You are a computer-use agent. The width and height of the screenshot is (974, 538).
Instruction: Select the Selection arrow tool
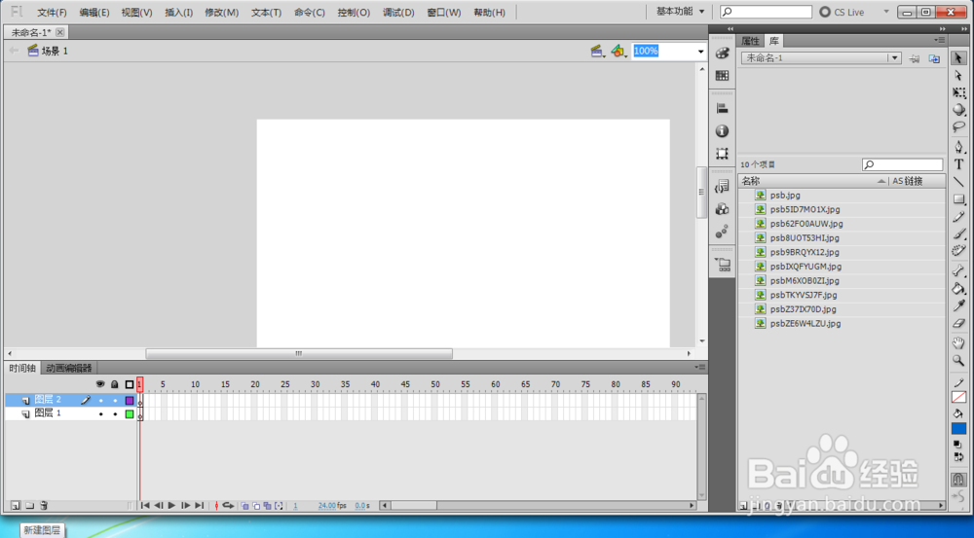958,57
